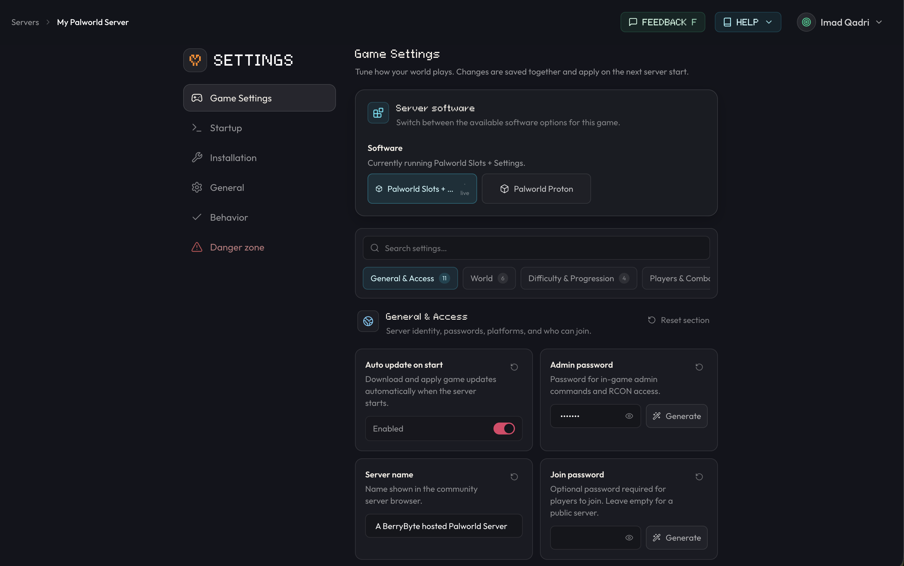This screenshot has height=566, width=904.
Task: Open the Imad Qadri account menu chevron
Action: [879, 22]
